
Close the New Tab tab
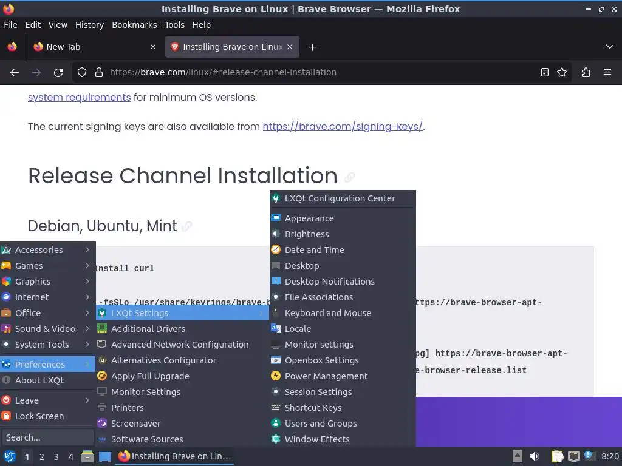(153, 47)
